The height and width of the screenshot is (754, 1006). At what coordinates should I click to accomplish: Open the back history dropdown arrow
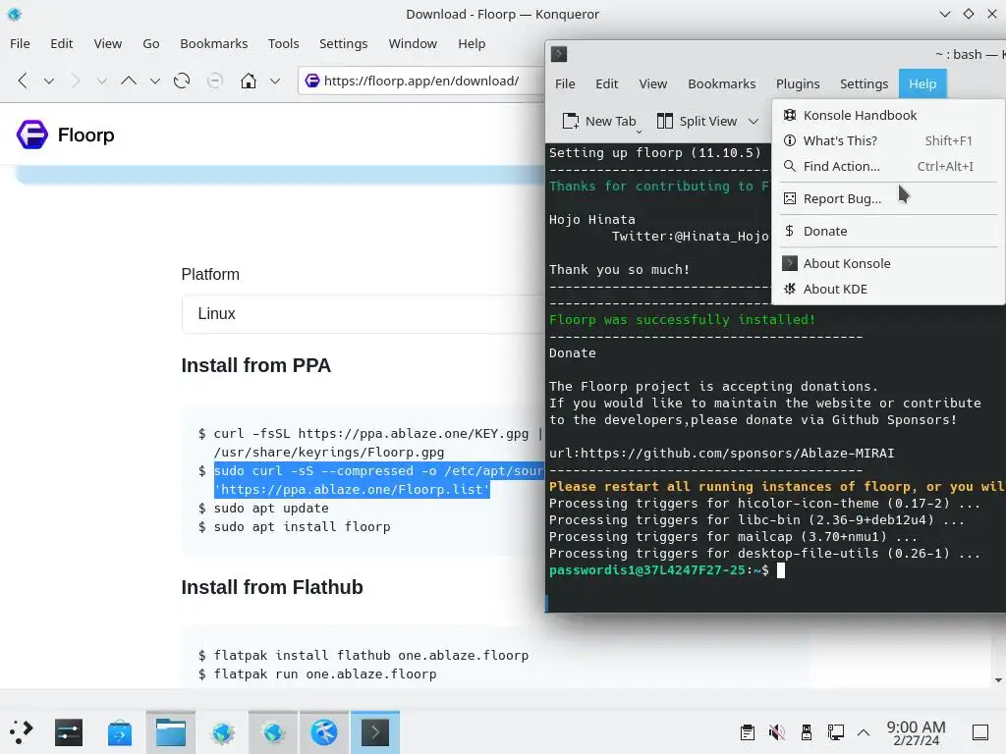click(x=49, y=81)
